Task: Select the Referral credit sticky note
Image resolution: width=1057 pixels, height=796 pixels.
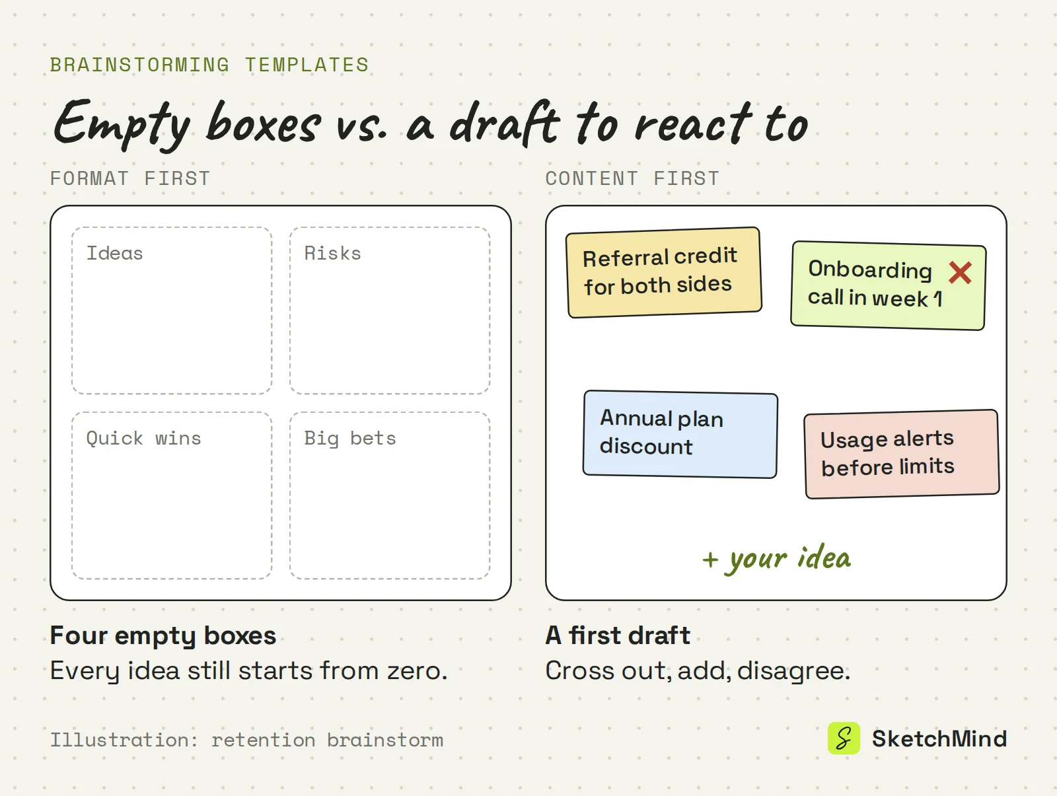Action: pos(664,272)
